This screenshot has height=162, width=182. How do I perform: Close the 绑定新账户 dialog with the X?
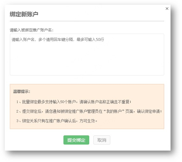point(167,9)
